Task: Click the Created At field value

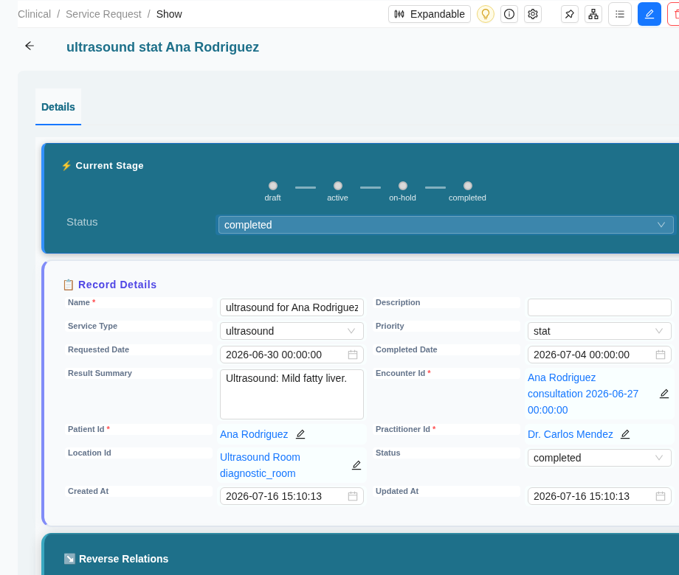Action: 274,496
